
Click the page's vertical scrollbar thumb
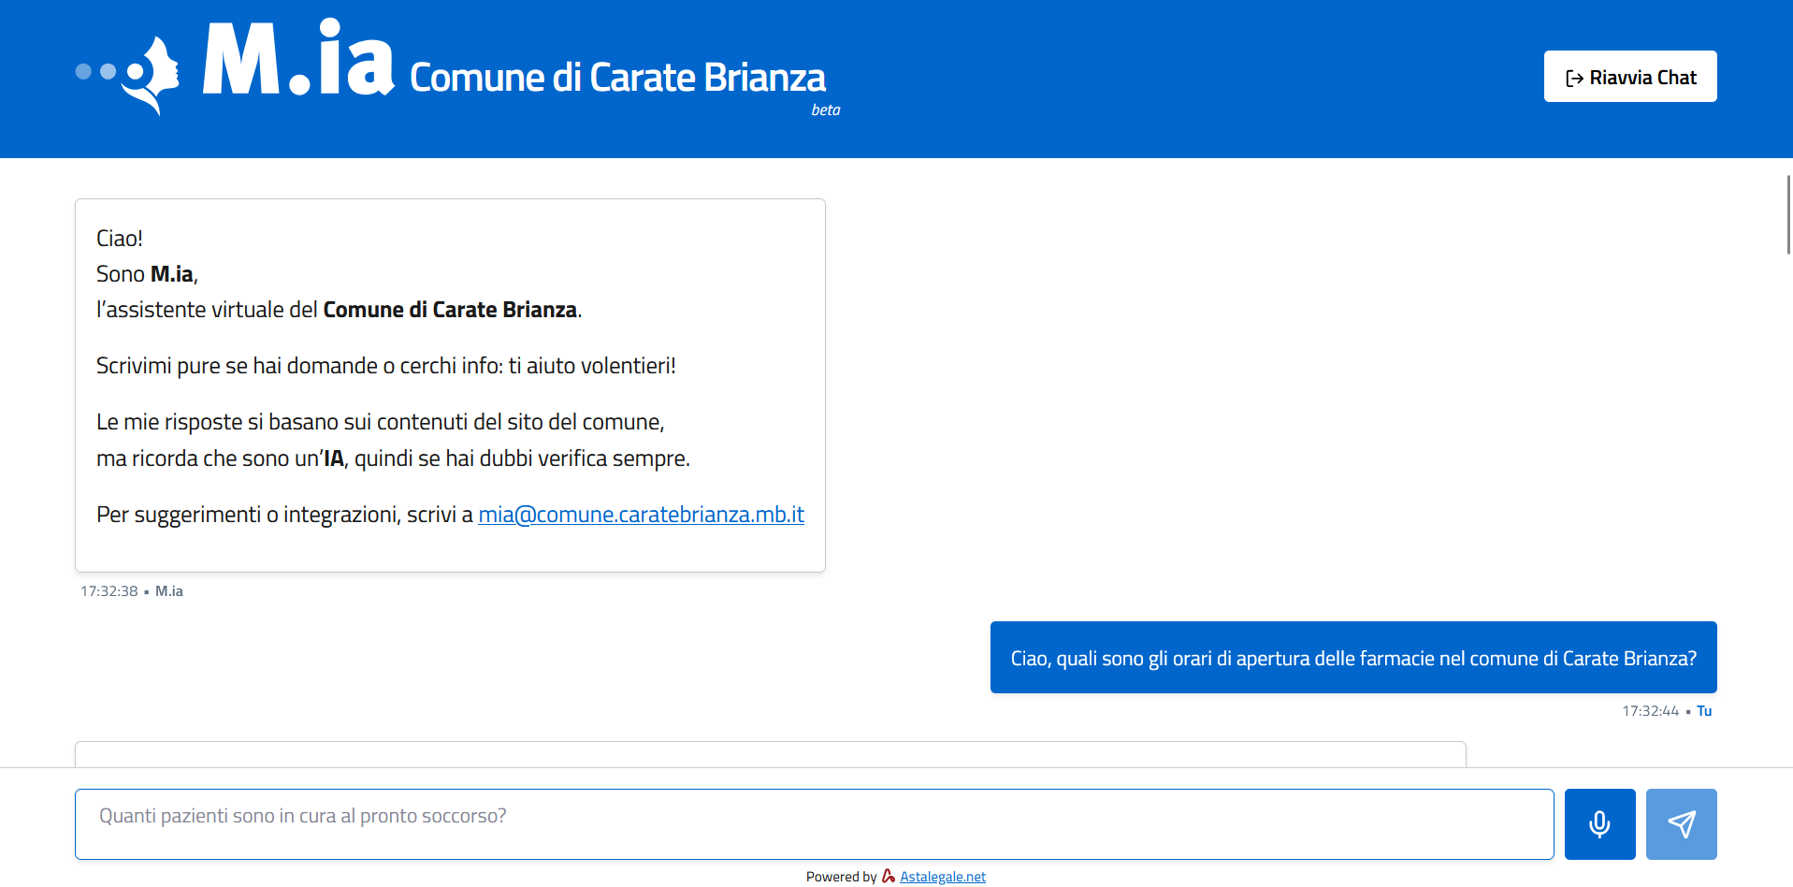coord(1787,213)
